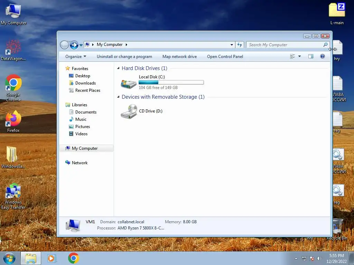Open L-main folder on desktop
354x265 pixels.
pos(337,14)
